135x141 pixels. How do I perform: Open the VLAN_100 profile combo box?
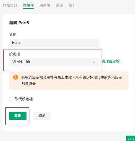pos(54,62)
